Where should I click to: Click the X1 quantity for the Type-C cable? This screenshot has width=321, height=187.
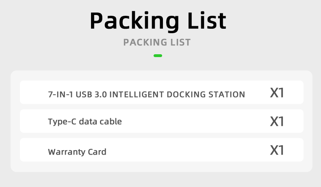click(277, 121)
